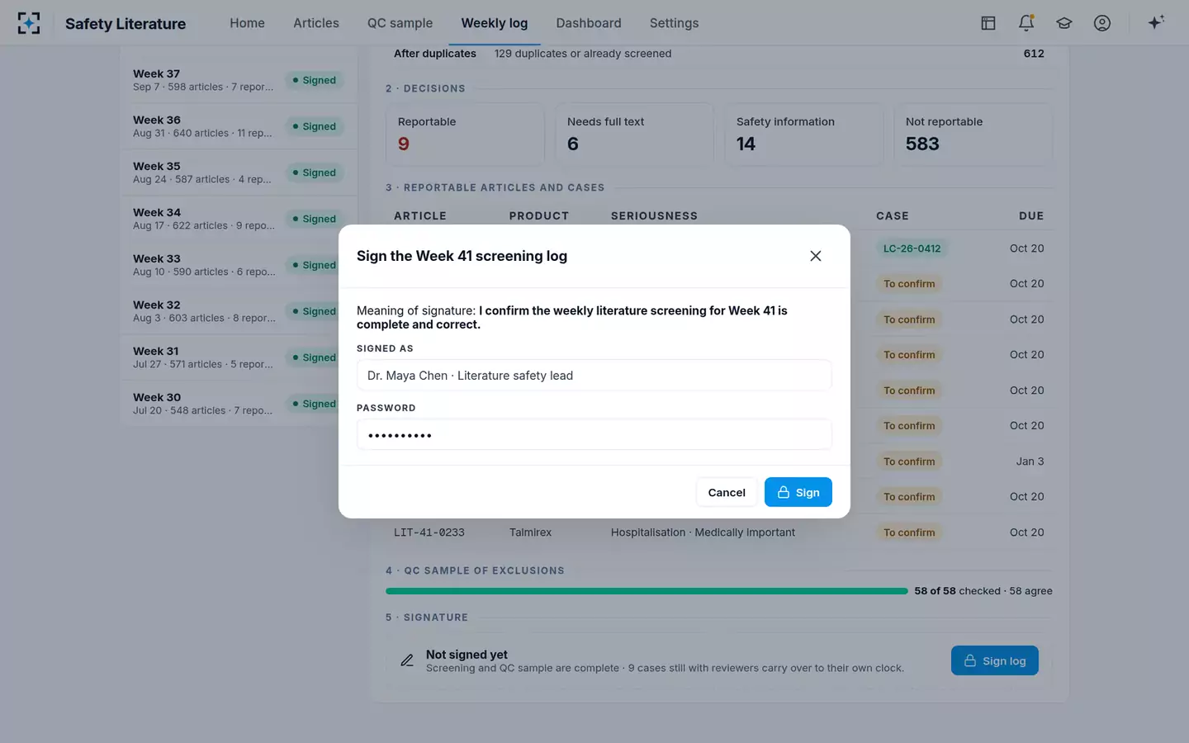Select Week 30 in the log list
This screenshot has width=1189, height=743.
pyautogui.click(x=239, y=404)
